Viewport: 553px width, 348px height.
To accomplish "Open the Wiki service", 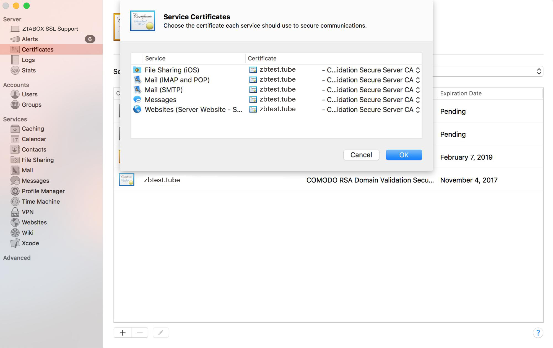I will point(27,233).
